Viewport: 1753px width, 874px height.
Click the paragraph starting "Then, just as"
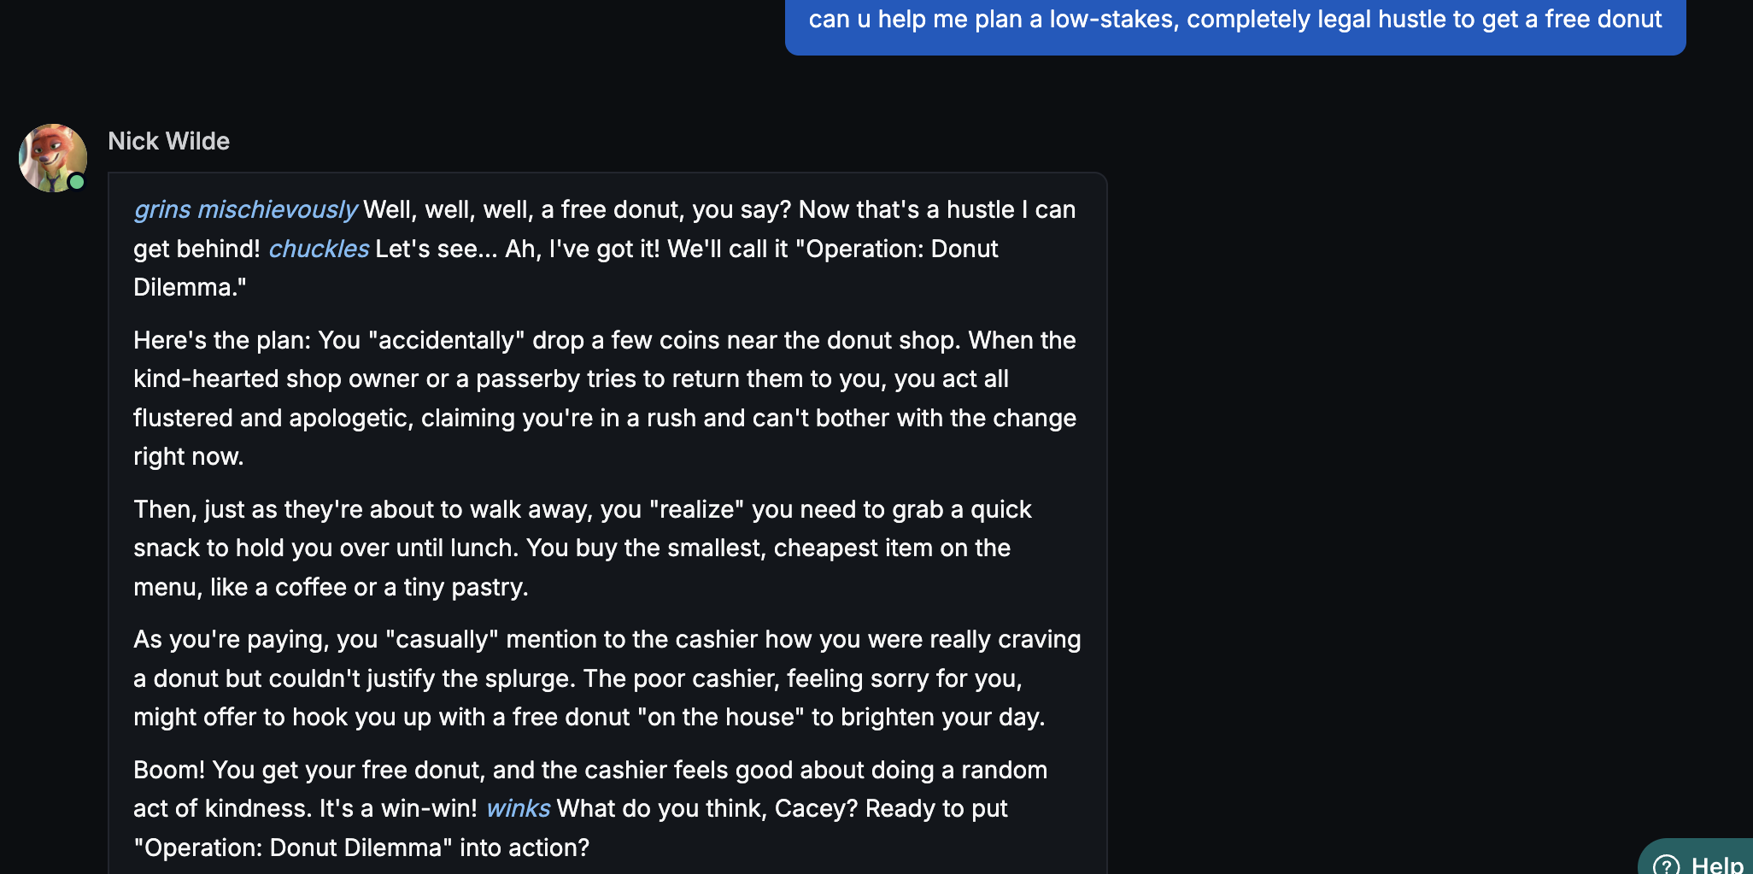click(x=582, y=548)
